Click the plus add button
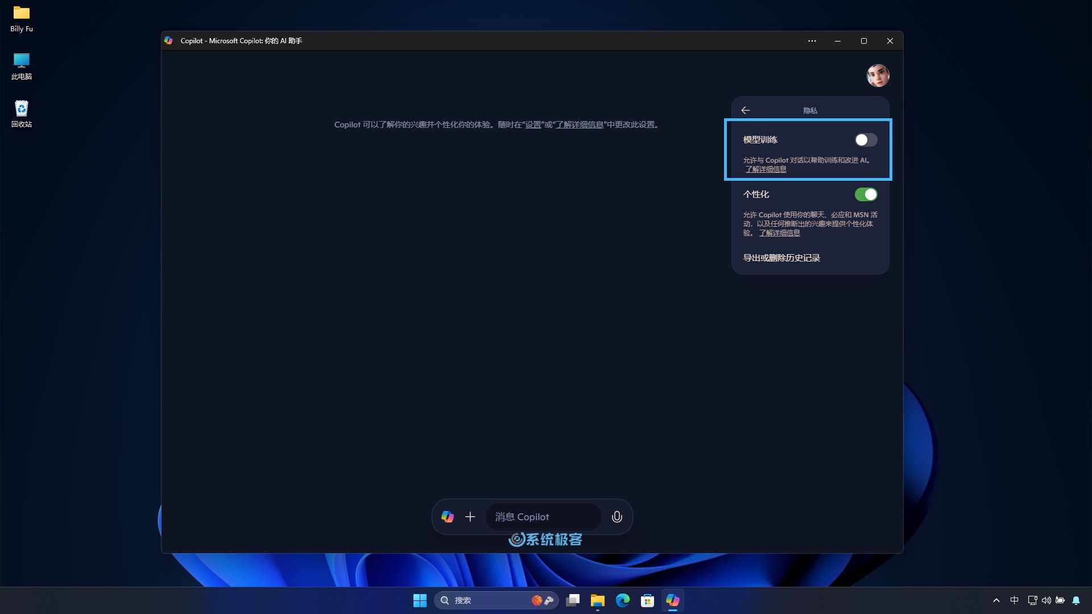The width and height of the screenshot is (1092, 614). tap(470, 517)
